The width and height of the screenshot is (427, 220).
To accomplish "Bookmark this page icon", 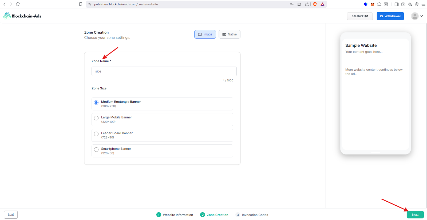I will (x=81, y=4).
